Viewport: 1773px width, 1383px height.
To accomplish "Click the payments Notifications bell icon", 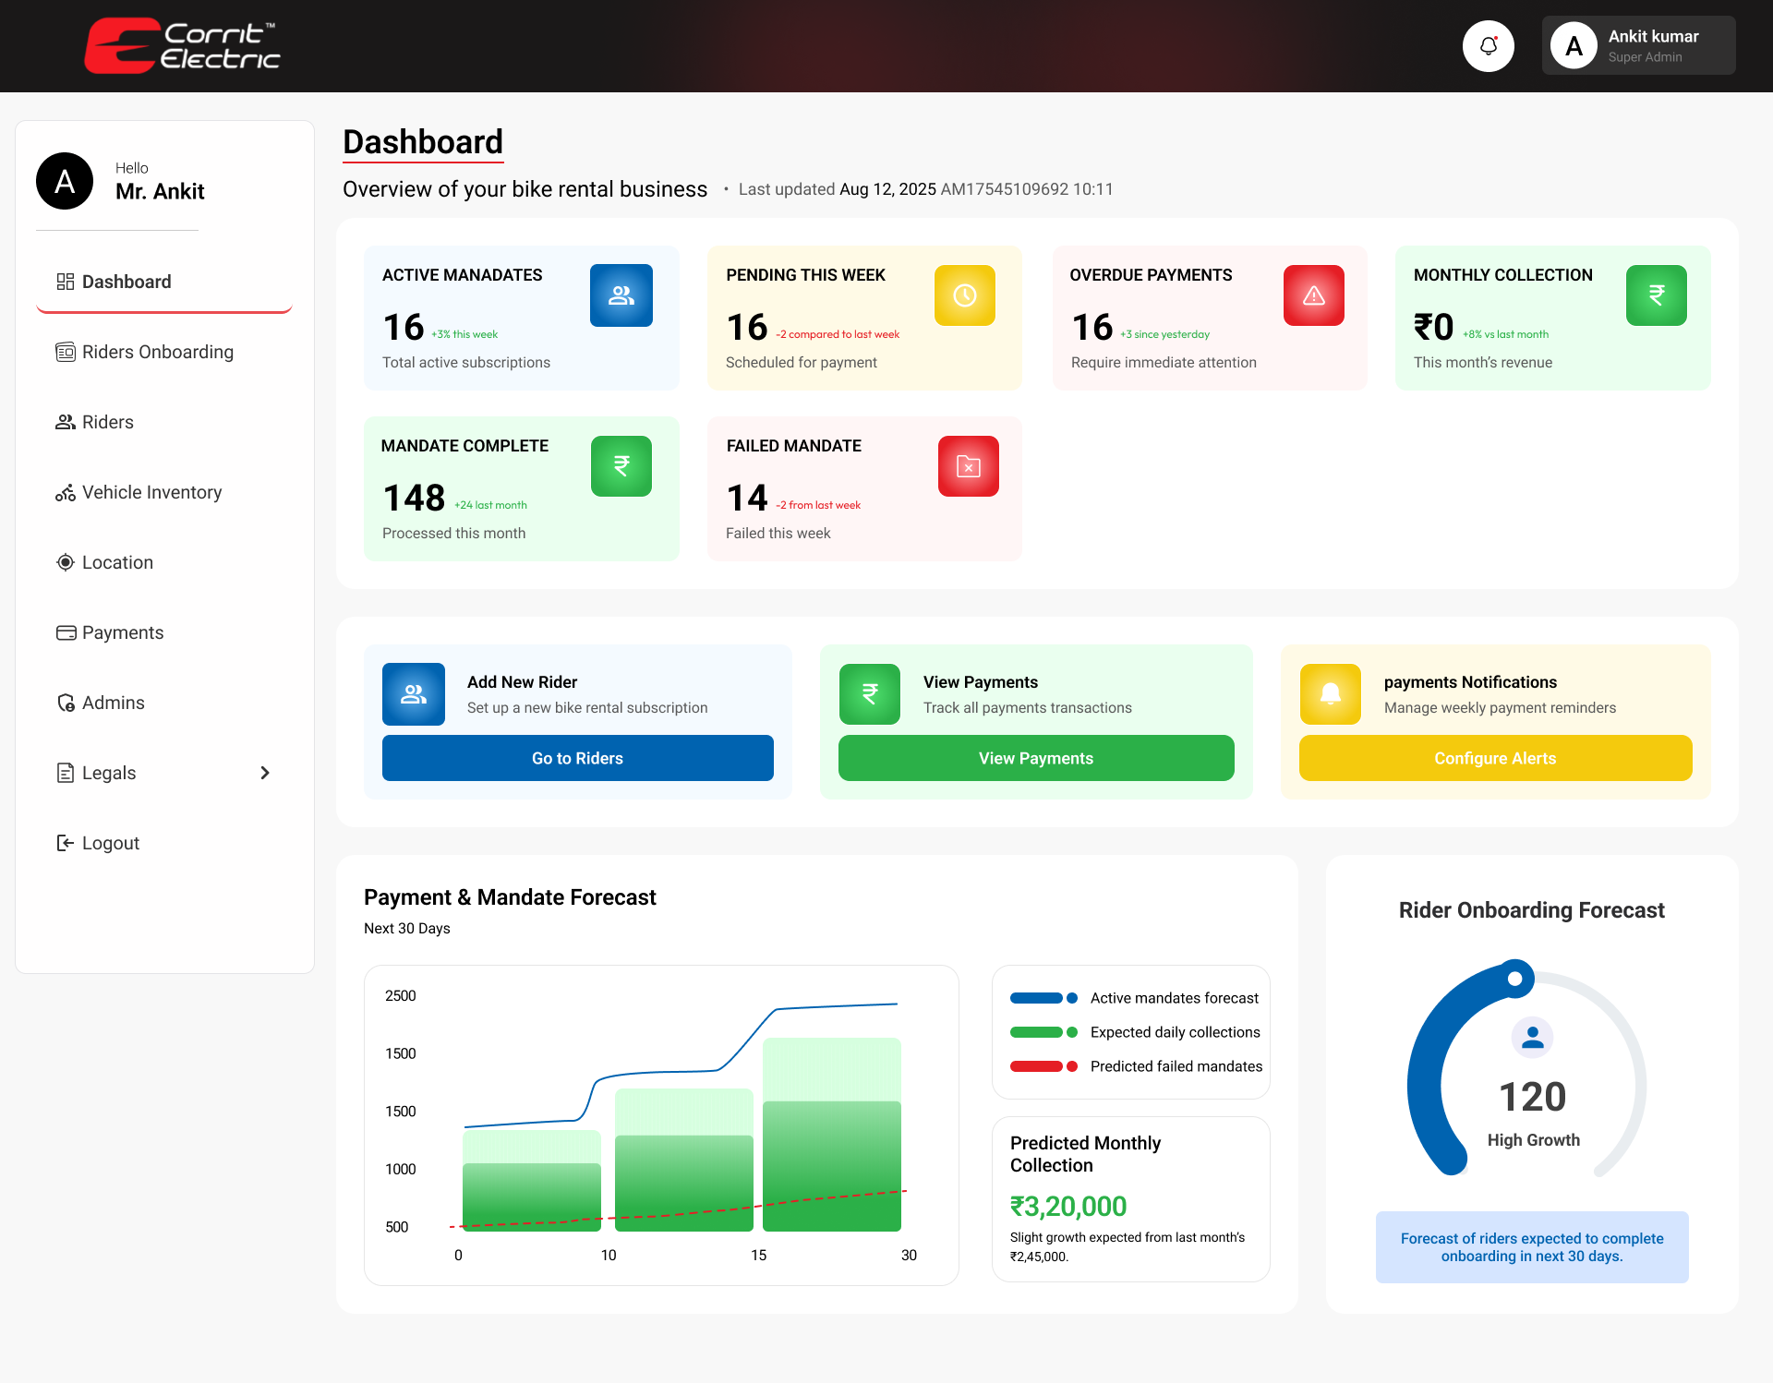I will coord(1331,694).
